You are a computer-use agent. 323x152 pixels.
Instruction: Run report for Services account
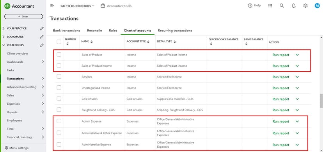[x=281, y=77]
